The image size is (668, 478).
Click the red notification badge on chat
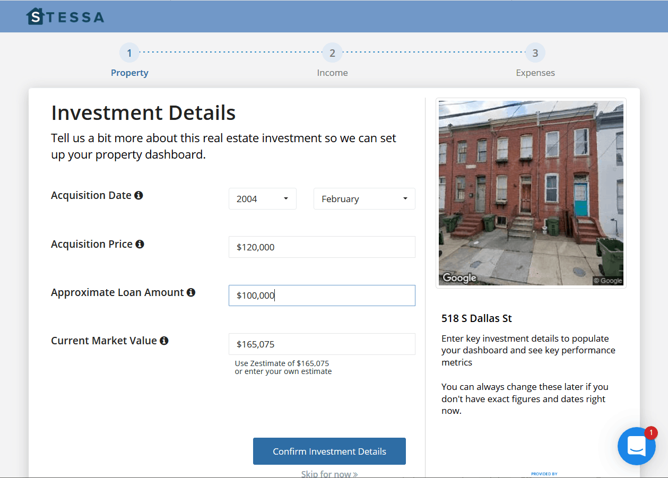pos(650,433)
